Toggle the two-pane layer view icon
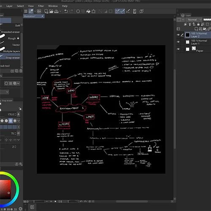Image resolution: width=211 pixels, height=211 pixels. point(179,29)
